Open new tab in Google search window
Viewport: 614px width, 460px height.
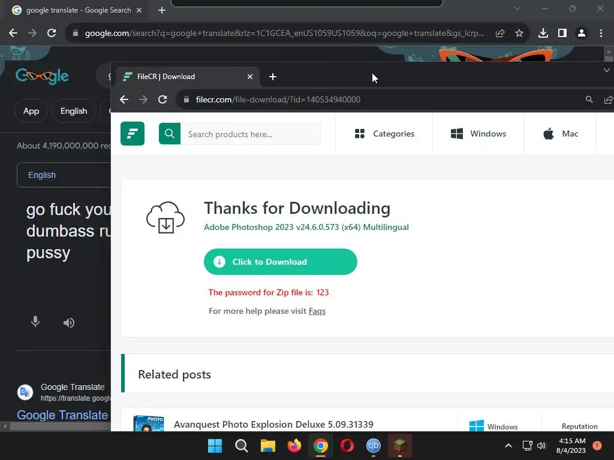[162, 10]
